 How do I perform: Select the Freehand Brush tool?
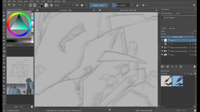[4, 20]
